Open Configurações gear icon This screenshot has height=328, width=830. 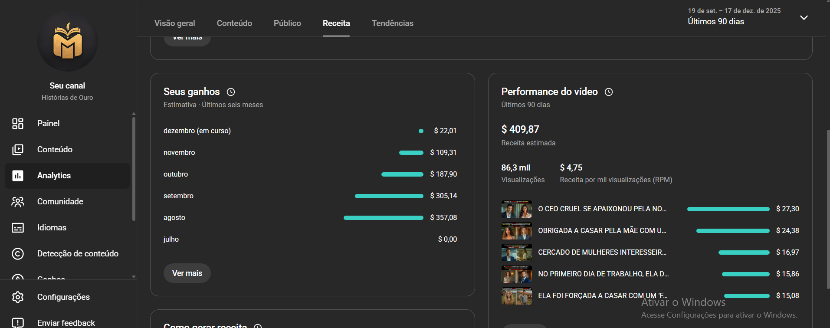pyautogui.click(x=18, y=297)
